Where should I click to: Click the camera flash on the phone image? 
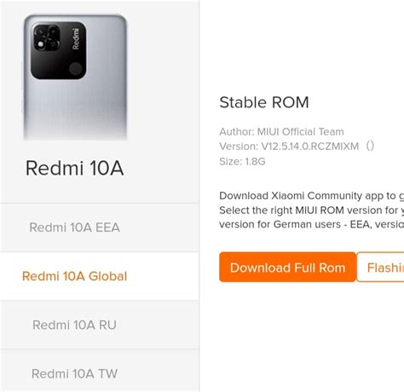click(x=41, y=44)
